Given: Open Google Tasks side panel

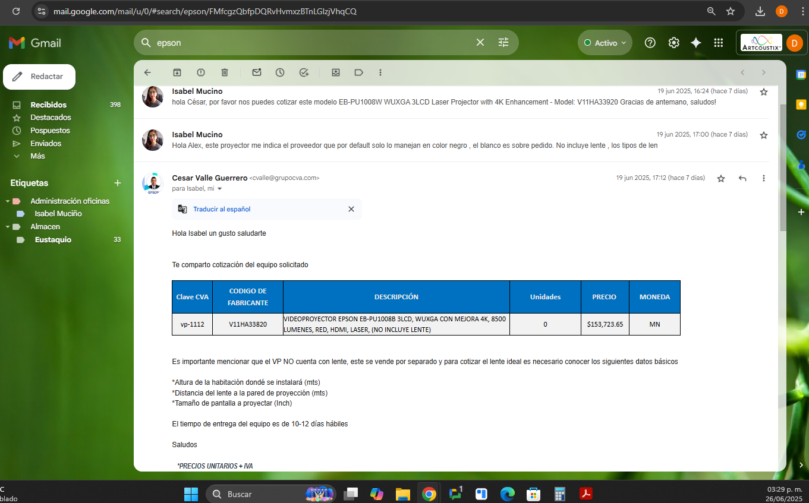Looking at the screenshot, I should click(801, 135).
